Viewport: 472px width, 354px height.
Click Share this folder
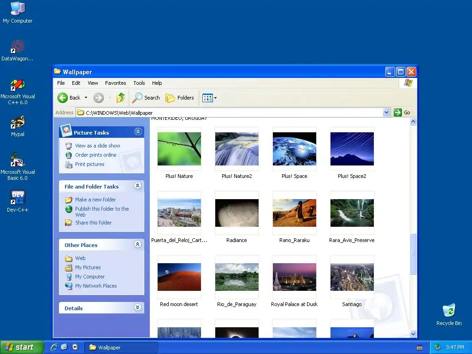(93, 223)
